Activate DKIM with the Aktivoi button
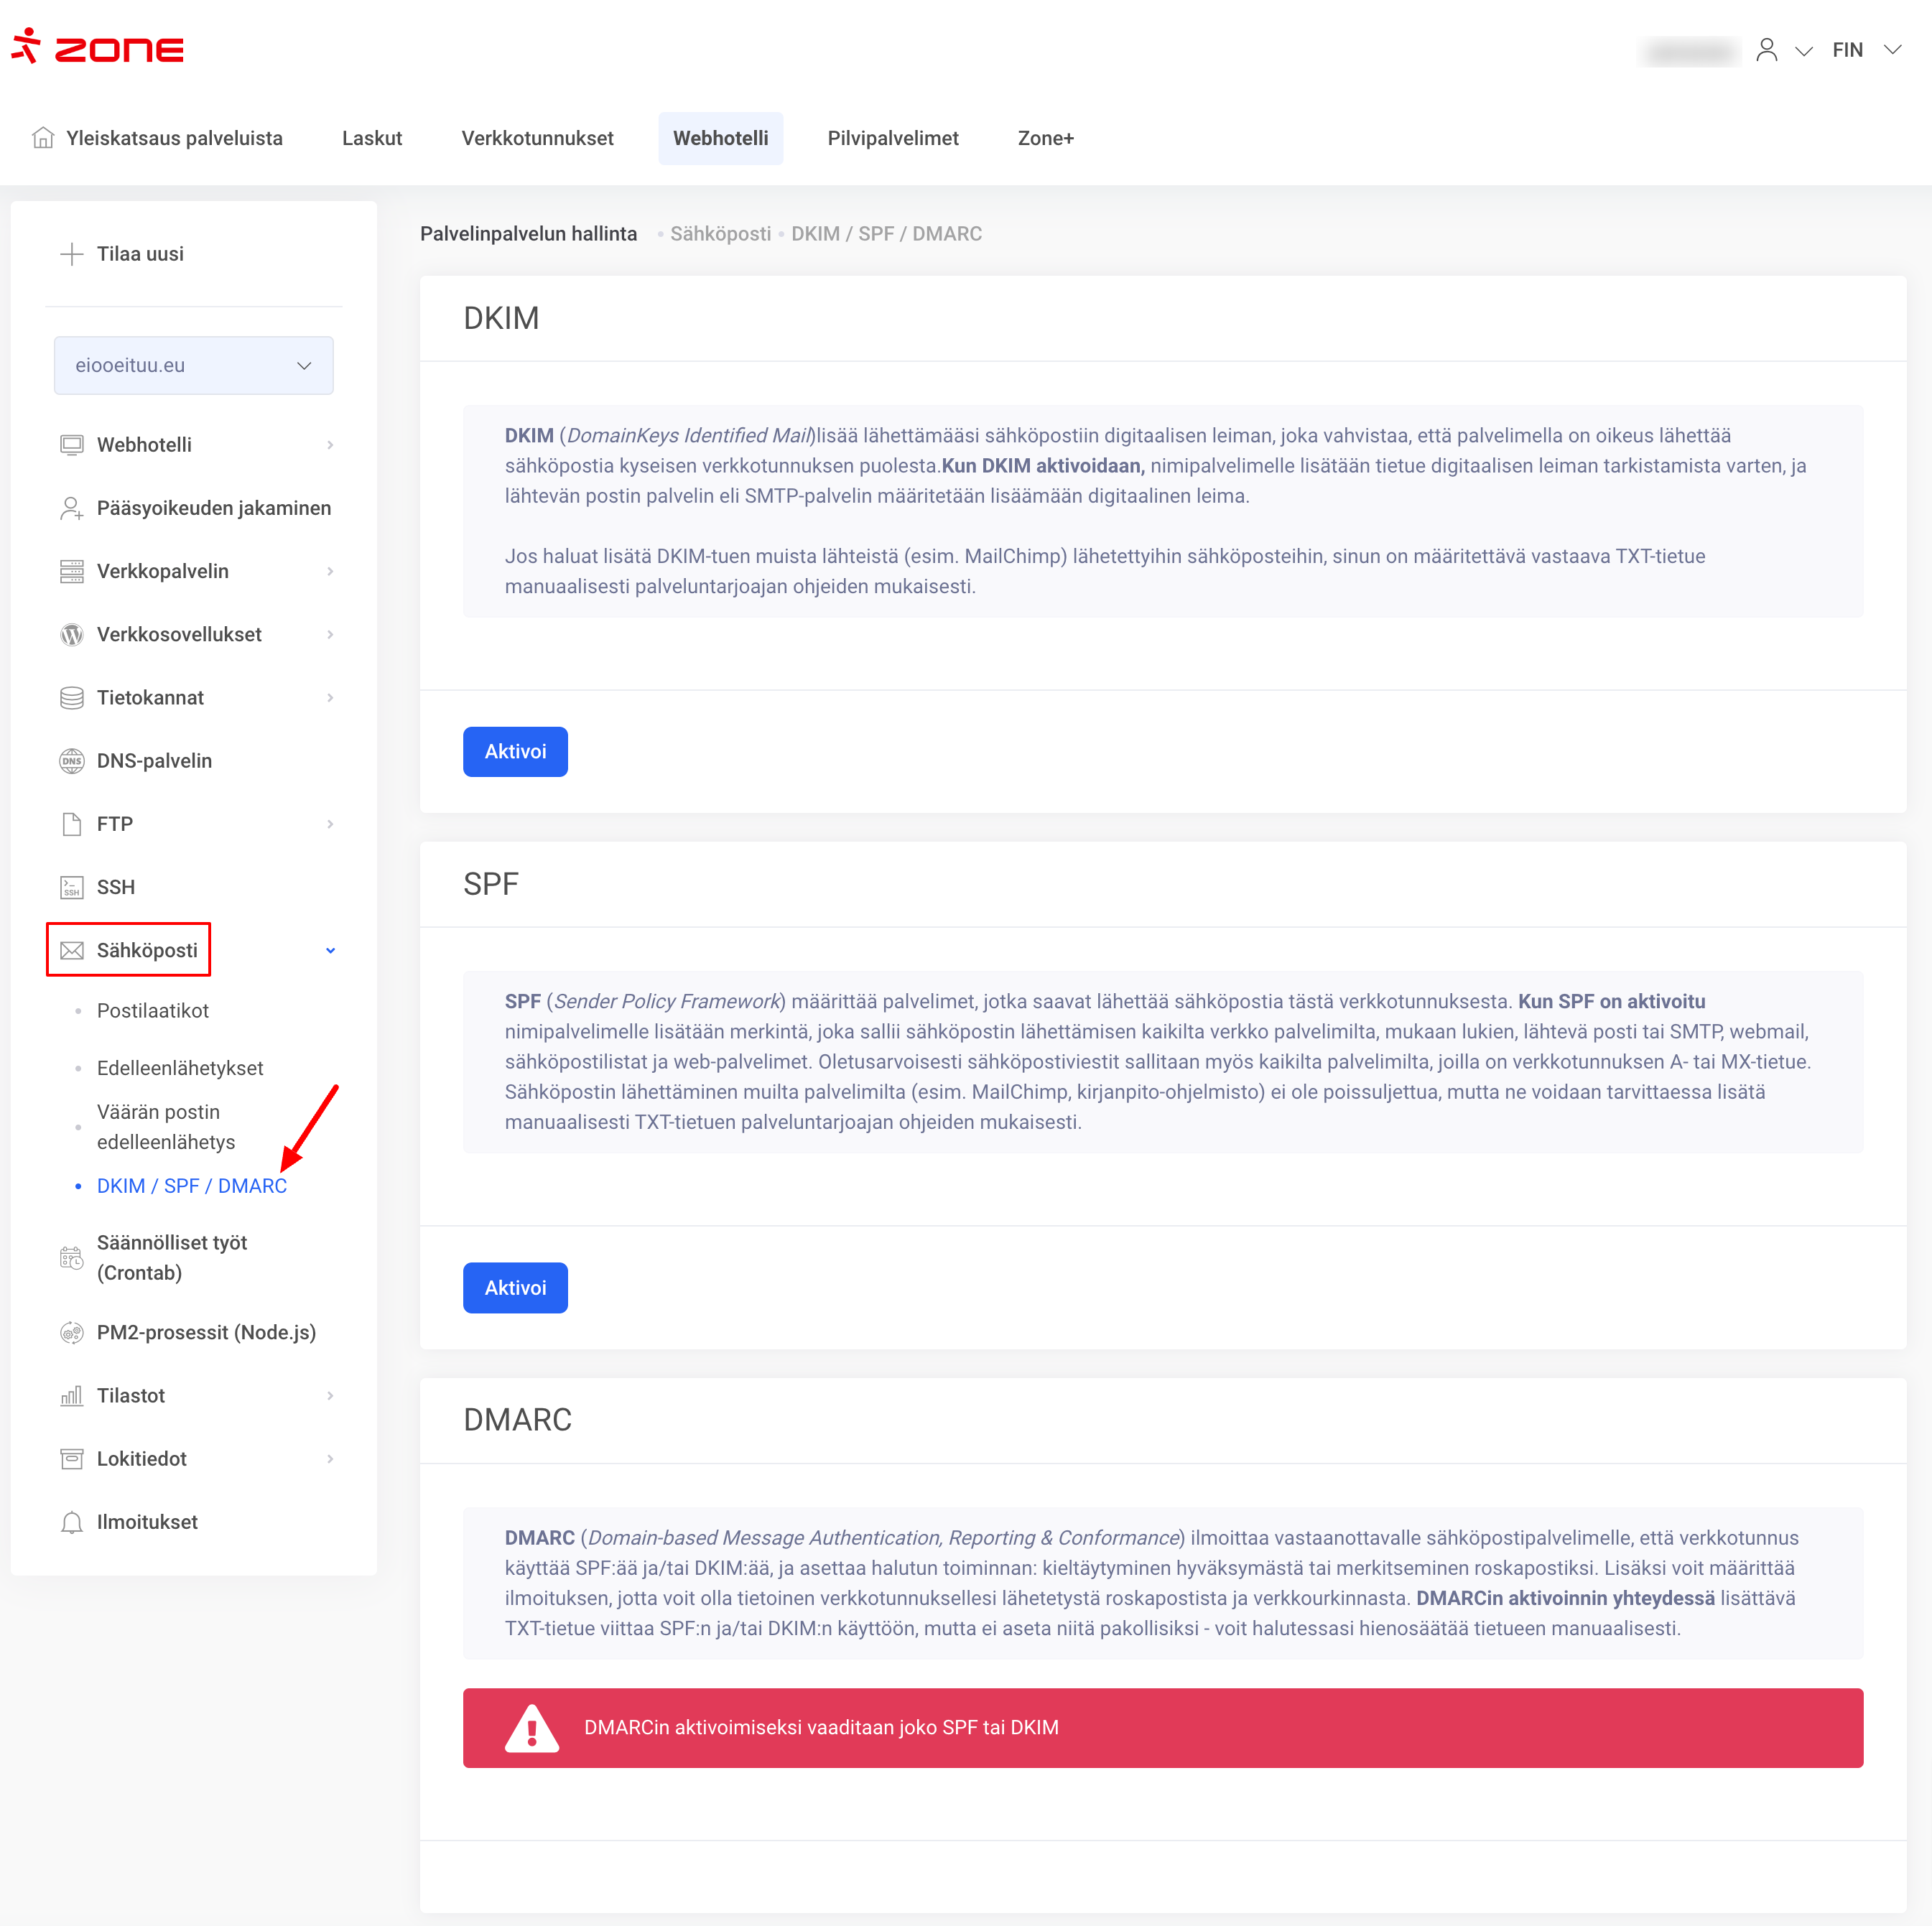 coord(515,751)
